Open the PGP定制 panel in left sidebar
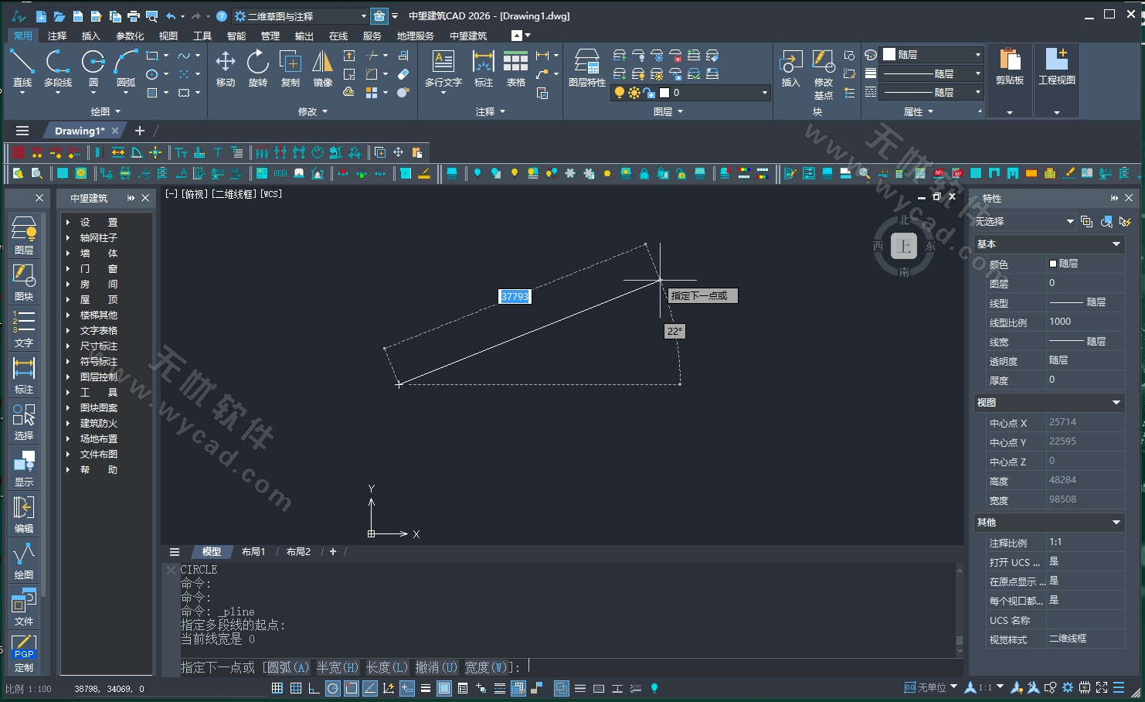 pyautogui.click(x=24, y=652)
